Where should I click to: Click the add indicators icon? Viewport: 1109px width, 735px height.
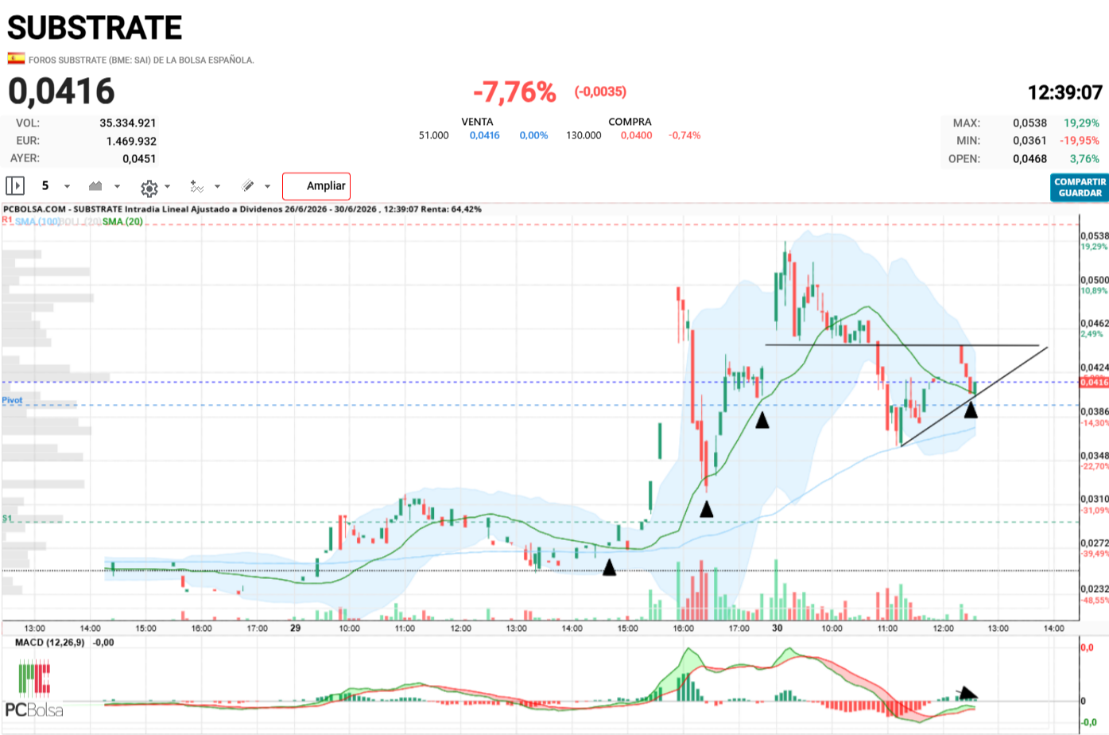click(x=197, y=187)
